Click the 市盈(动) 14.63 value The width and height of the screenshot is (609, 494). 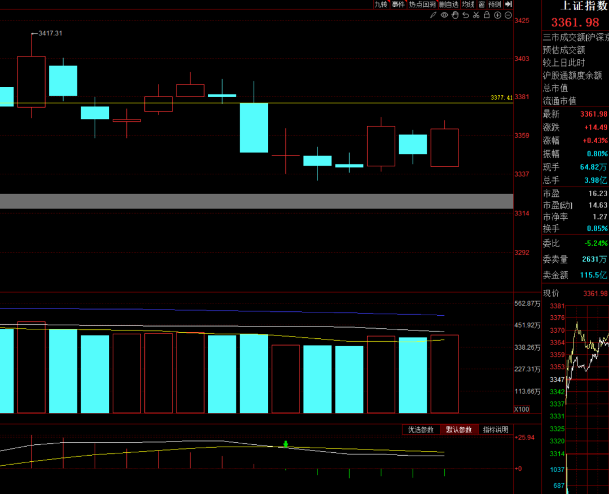tap(598, 205)
